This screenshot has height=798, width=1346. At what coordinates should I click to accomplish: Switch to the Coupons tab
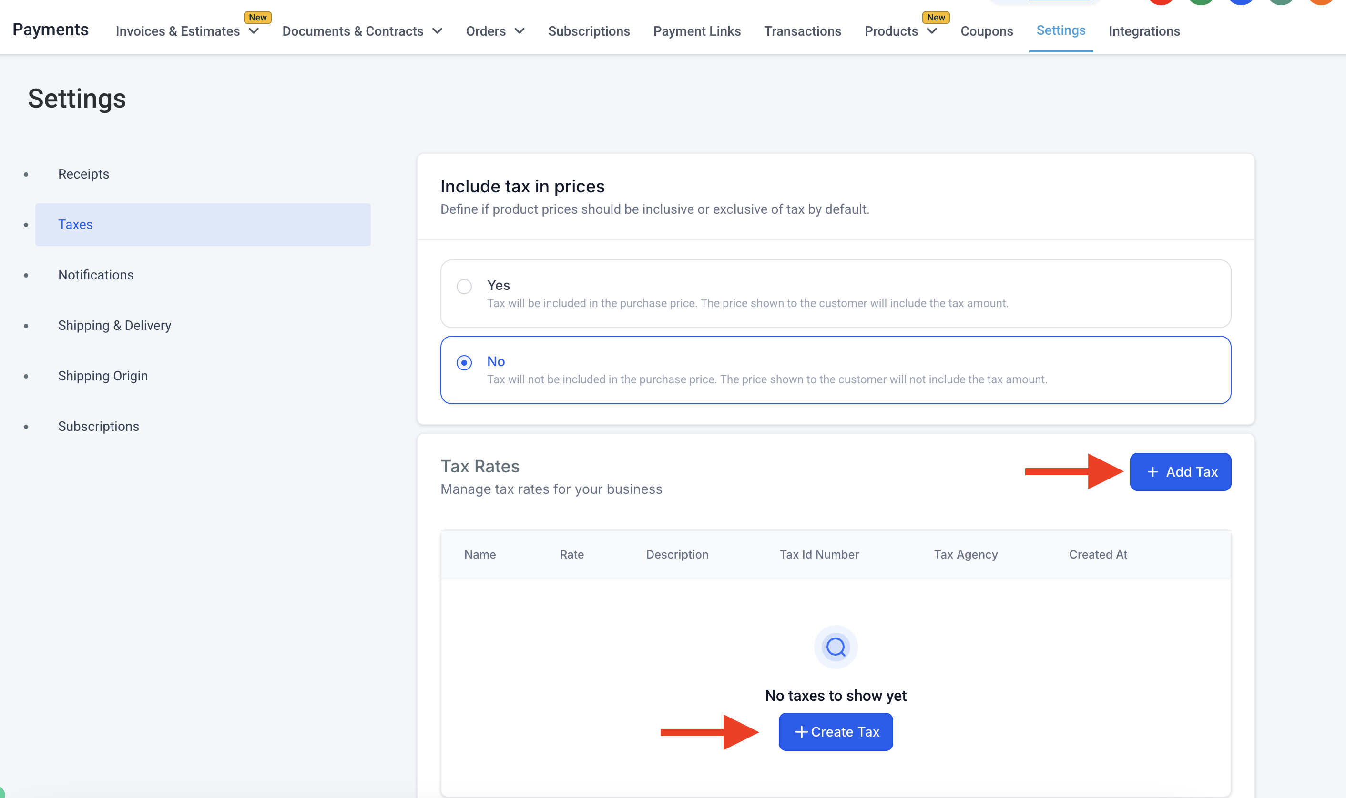987,31
